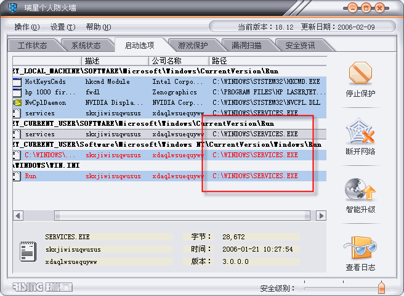
Task: Click the version value 3.0.0.0
Action: coord(235,261)
